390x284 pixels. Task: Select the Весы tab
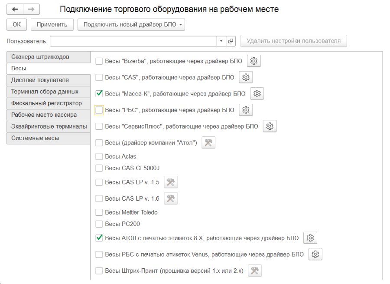click(x=49, y=68)
